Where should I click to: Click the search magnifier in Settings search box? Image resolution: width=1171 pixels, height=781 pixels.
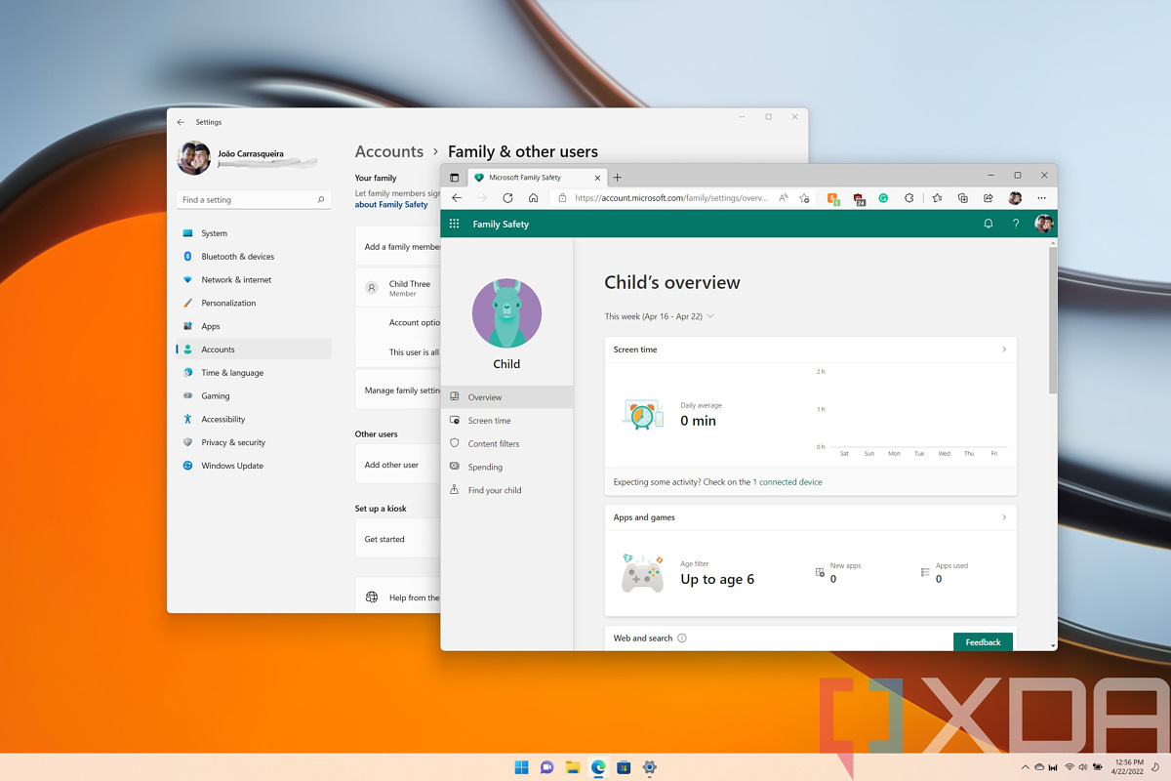(321, 199)
